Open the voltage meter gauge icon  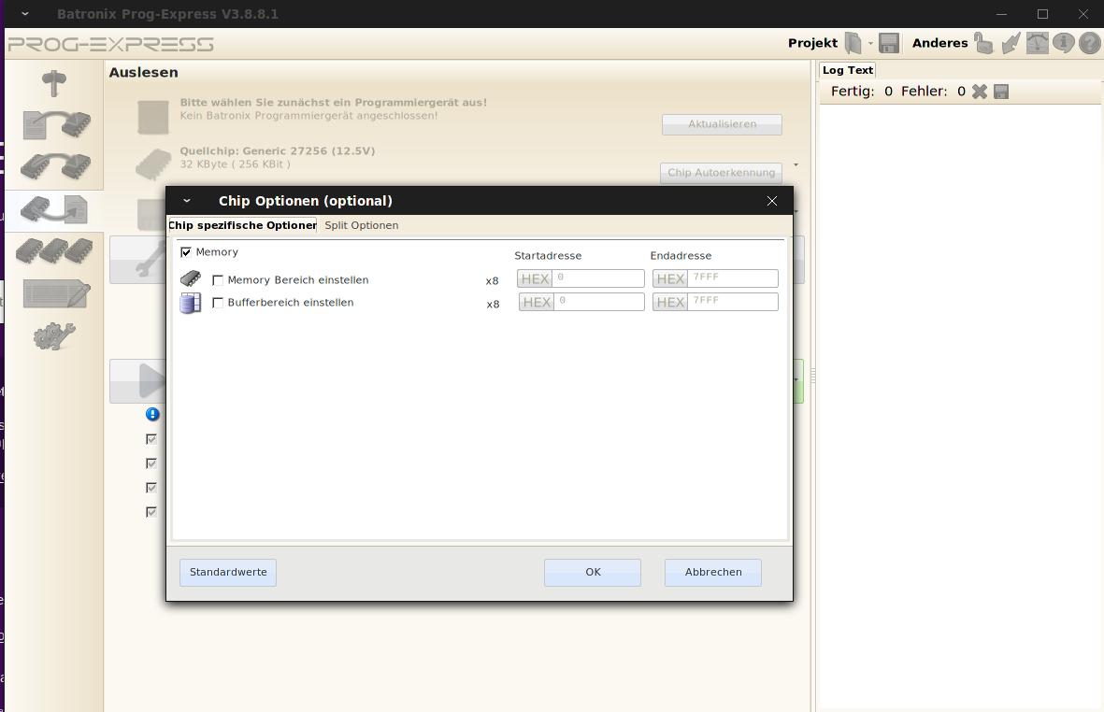click(1037, 44)
